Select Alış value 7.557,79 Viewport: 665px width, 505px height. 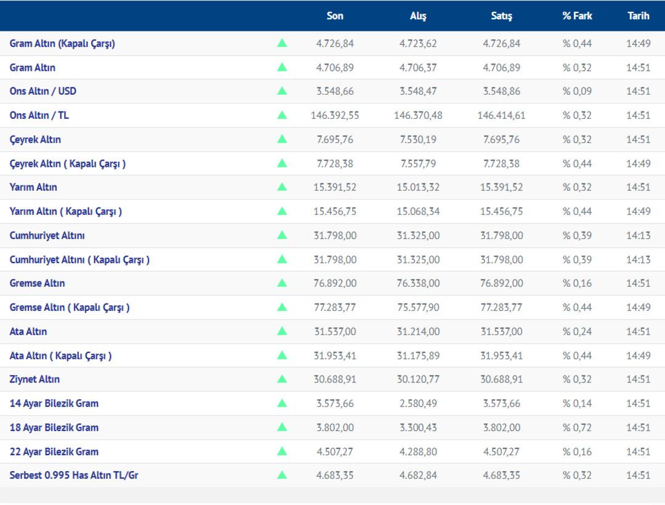(418, 164)
